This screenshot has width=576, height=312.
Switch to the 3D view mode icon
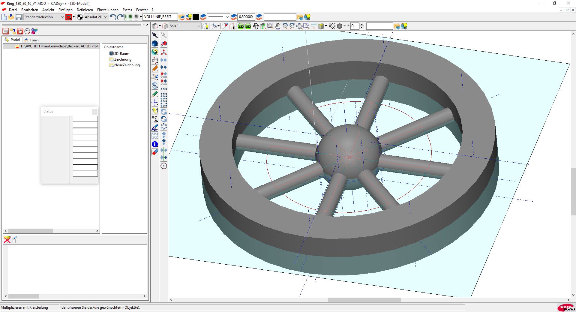pyautogui.click(x=248, y=26)
